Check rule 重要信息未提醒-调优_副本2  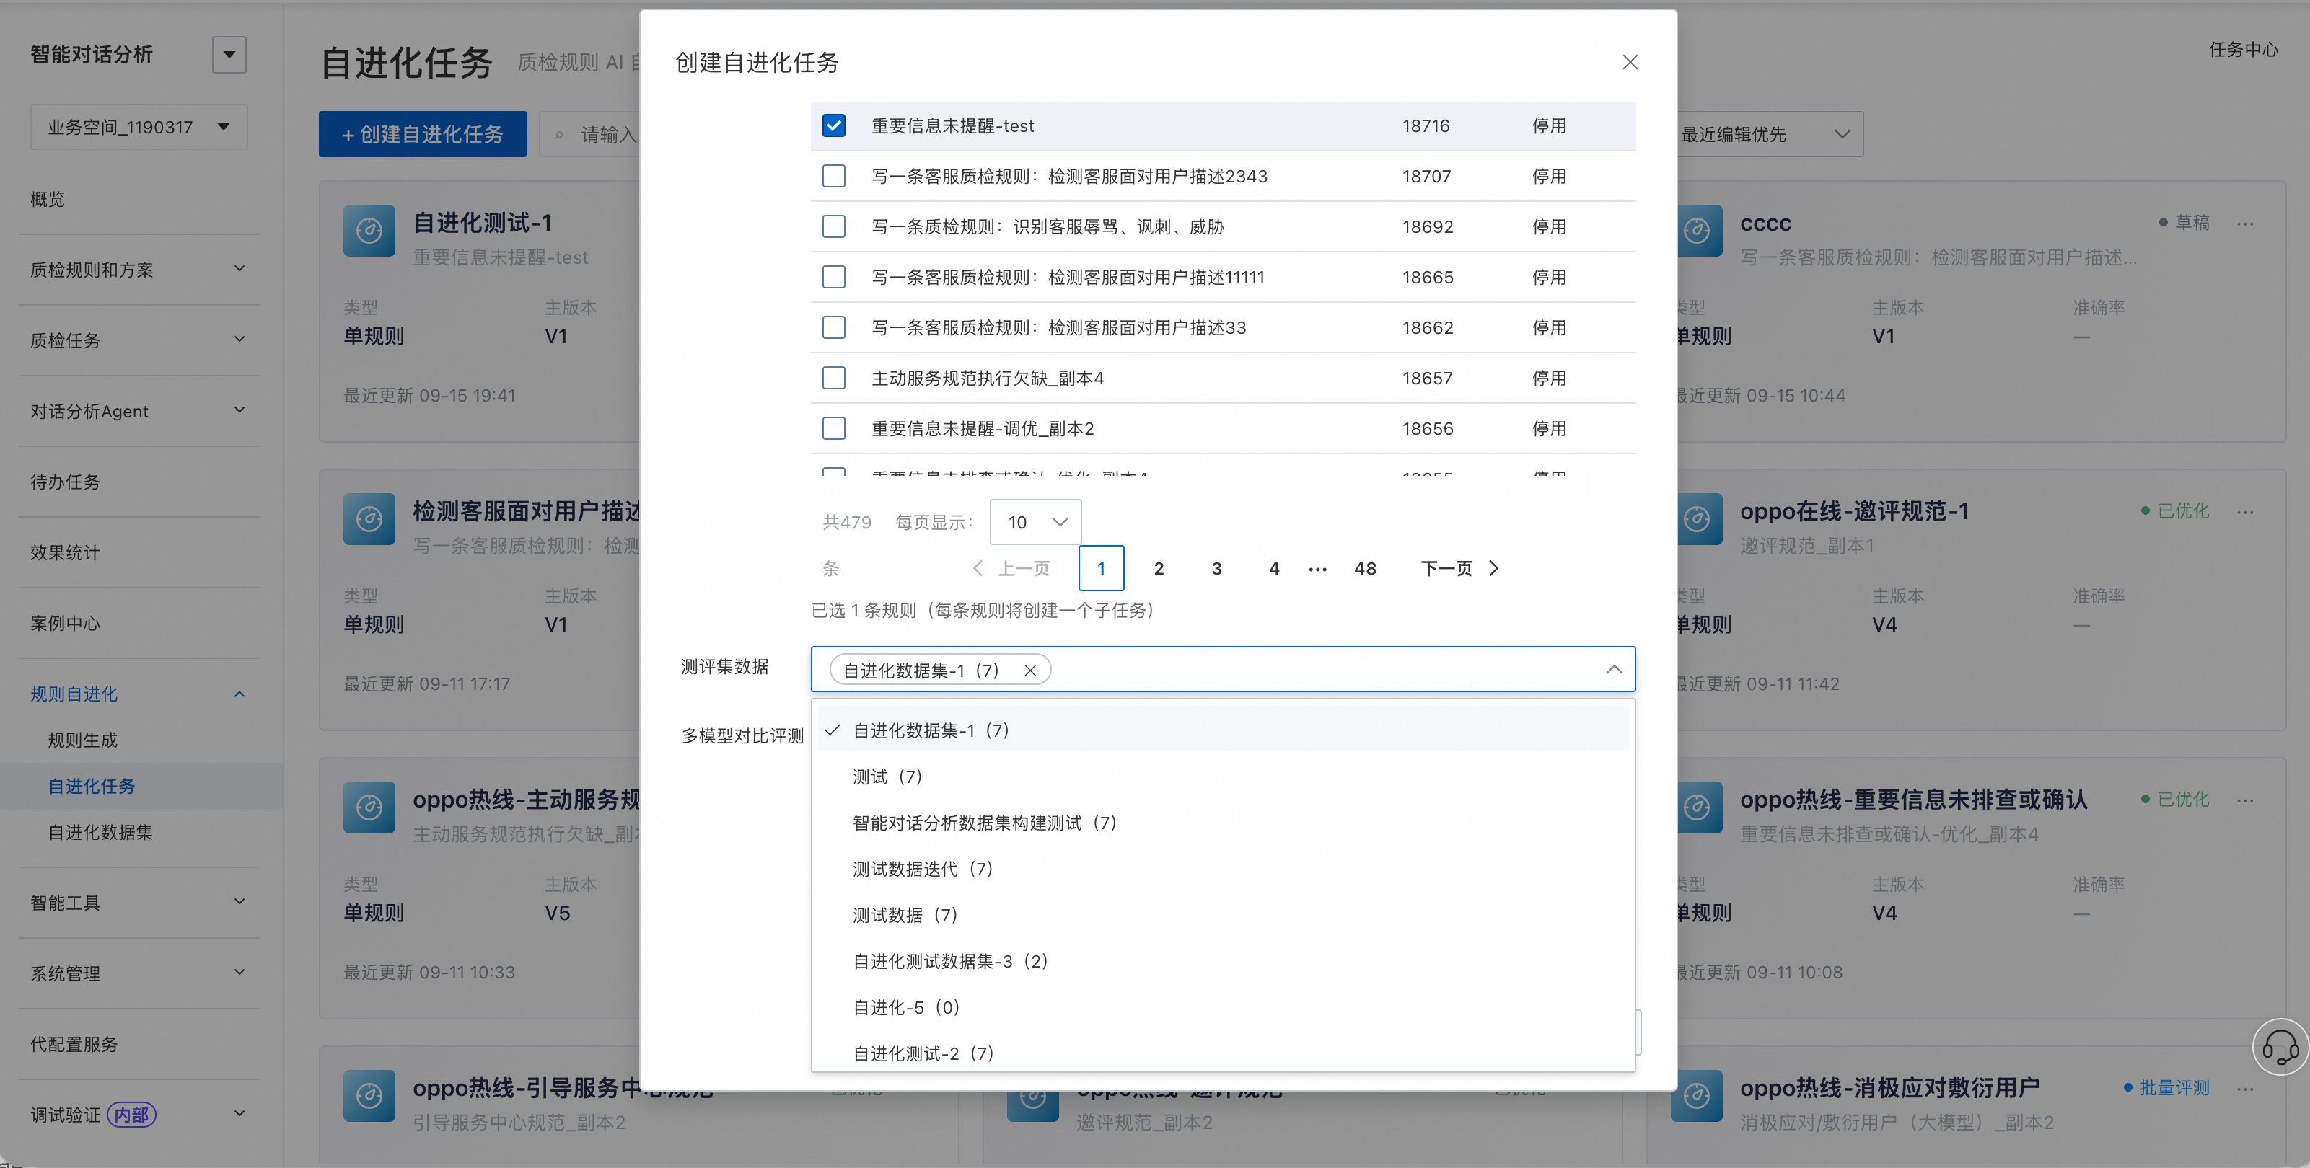833,428
